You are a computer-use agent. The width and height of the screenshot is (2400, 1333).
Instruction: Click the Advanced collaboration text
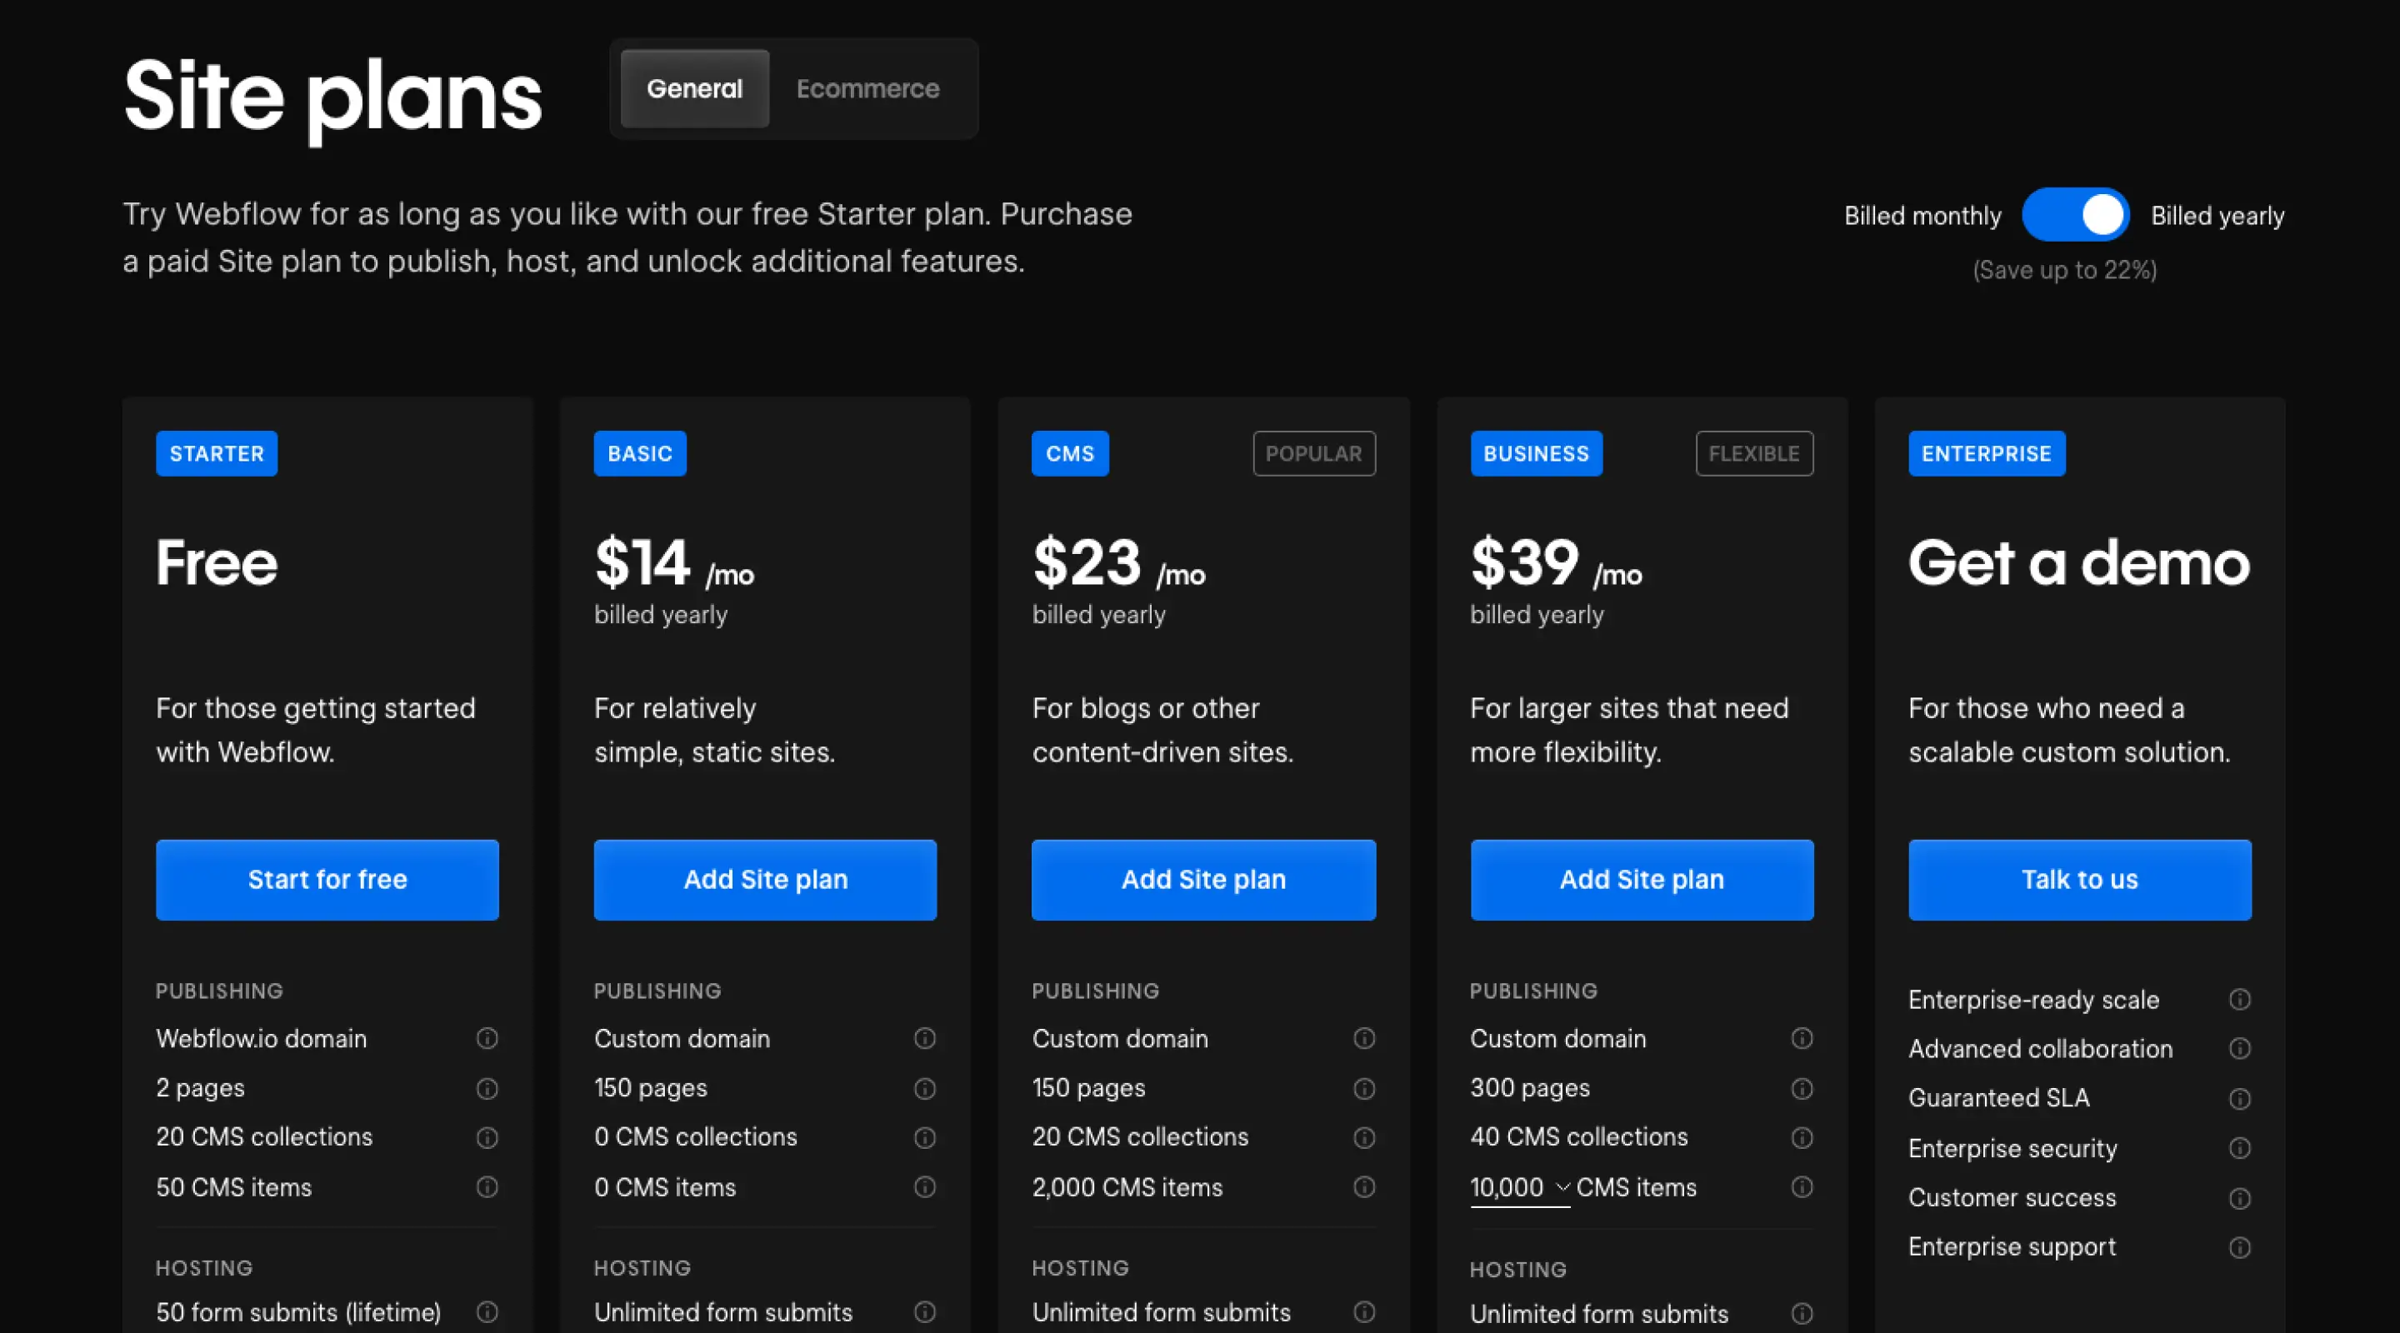[2040, 1049]
